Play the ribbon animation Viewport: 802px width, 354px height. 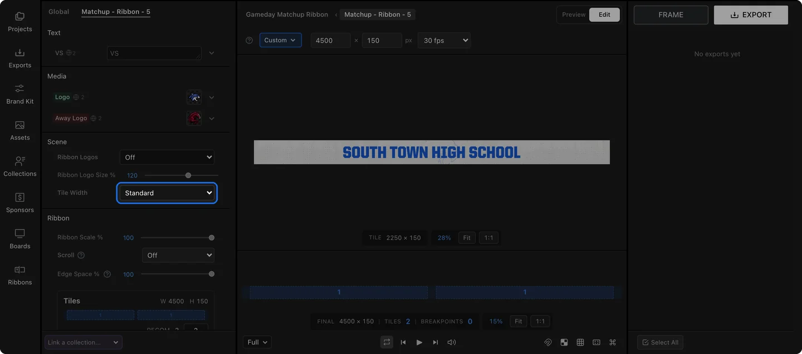[x=419, y=342]
